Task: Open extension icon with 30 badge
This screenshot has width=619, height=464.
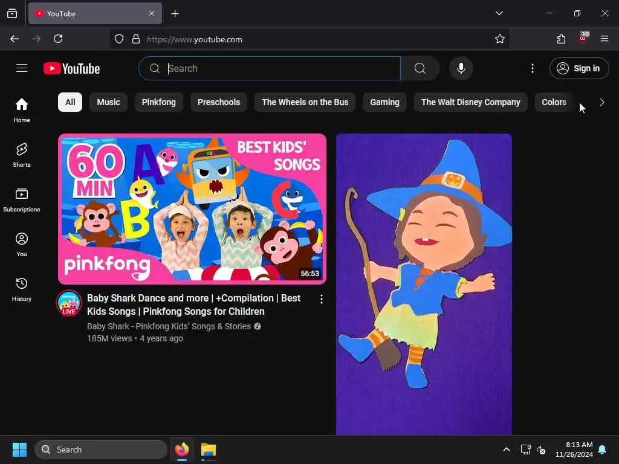Action: (583, 39)
